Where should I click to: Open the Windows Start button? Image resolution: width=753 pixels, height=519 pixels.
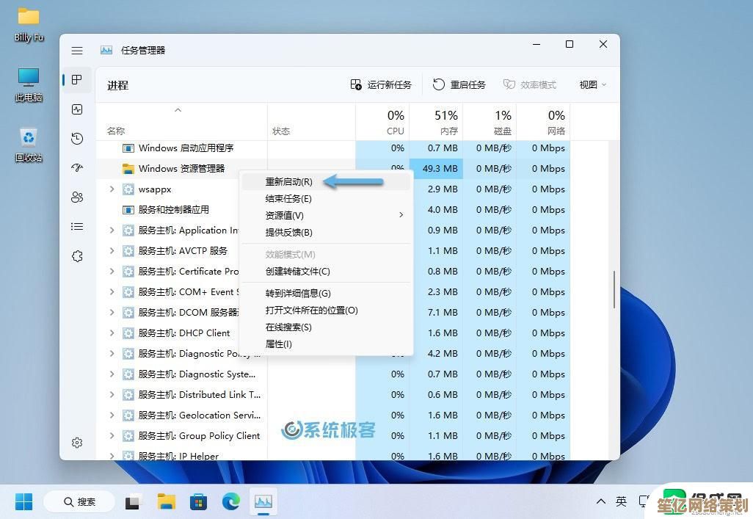[x=23, y=501]
